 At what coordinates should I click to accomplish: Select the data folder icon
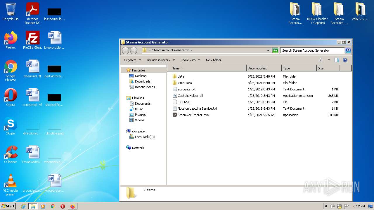pos(175,76)
